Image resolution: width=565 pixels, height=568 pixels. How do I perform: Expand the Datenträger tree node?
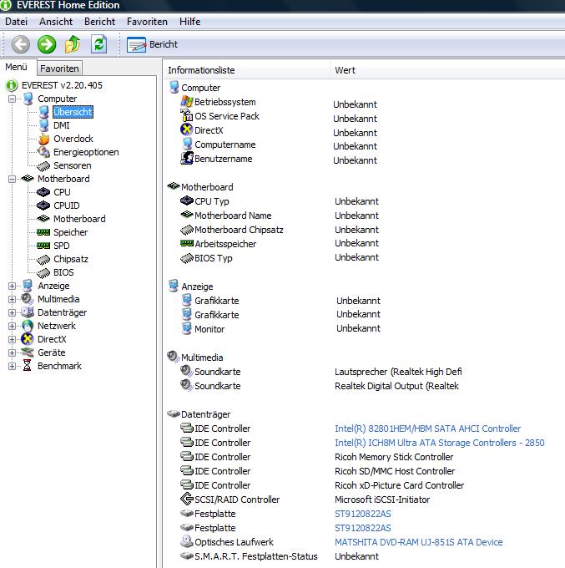(13, 312)
